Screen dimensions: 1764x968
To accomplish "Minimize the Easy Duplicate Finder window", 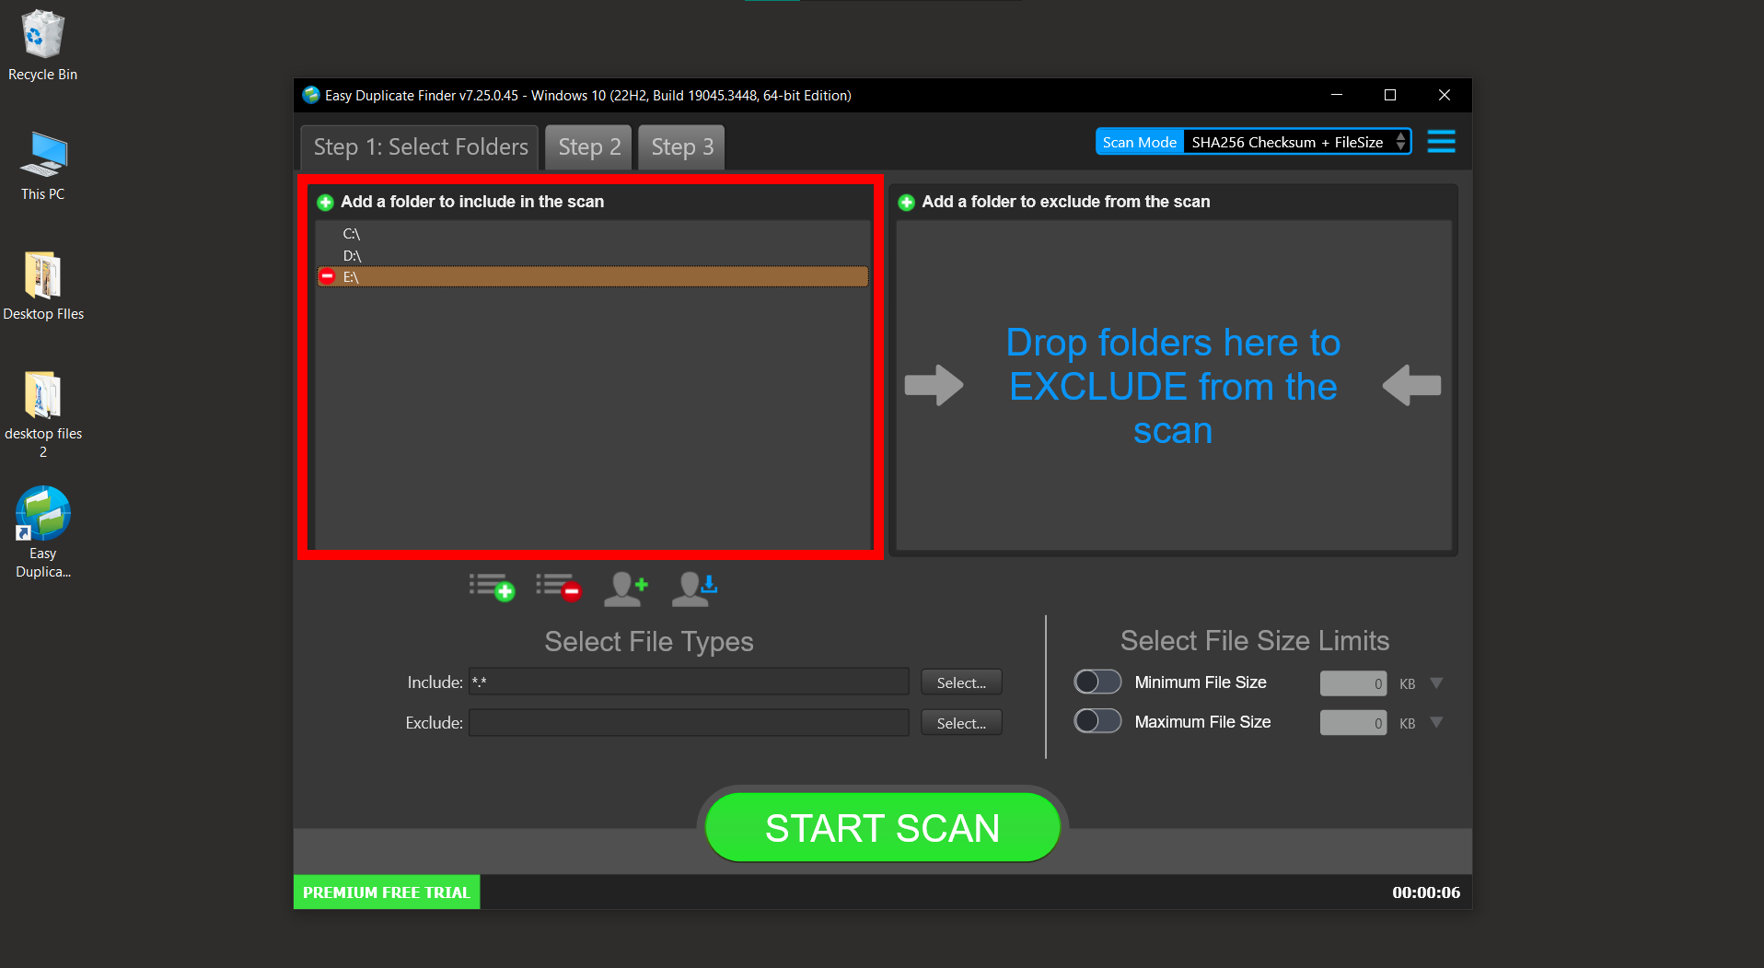I will [1337, 95].
